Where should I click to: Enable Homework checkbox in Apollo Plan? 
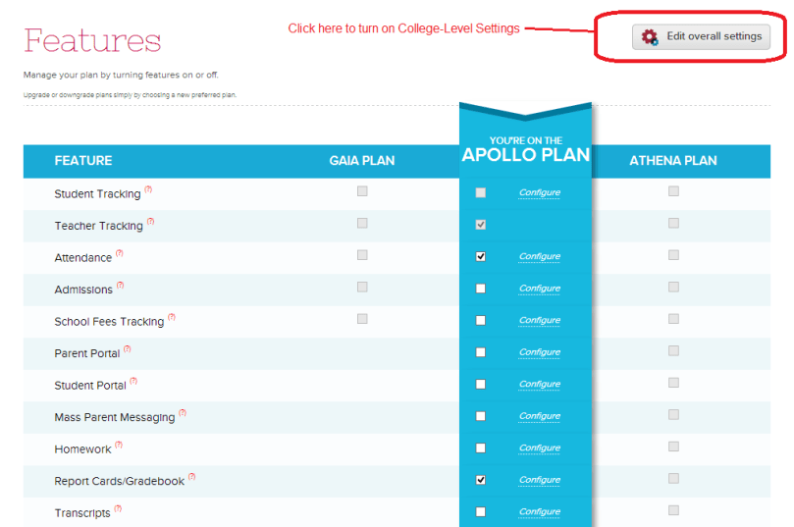tap(481, 448)
